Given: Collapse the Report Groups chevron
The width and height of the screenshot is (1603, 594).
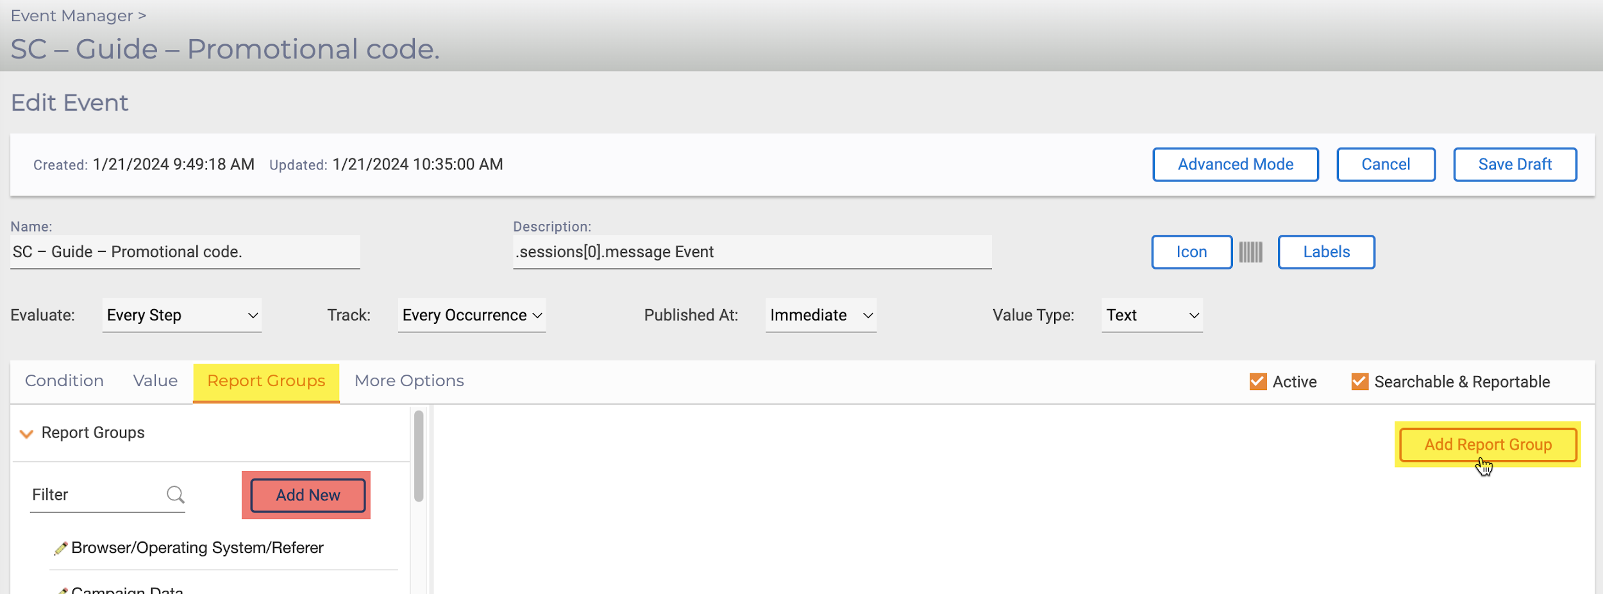Looking at the screenshot, I should click(x=26, y=434).
